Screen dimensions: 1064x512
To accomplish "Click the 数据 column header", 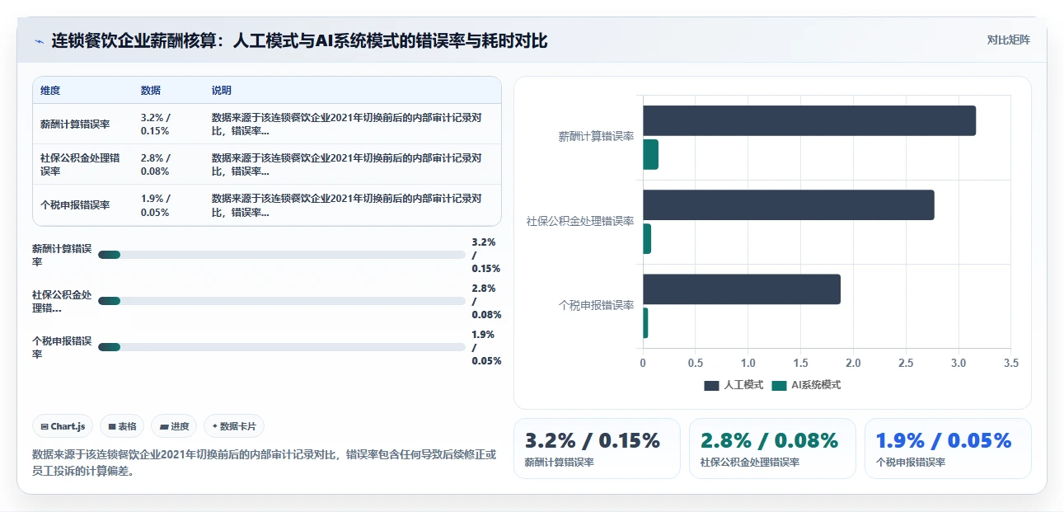I will [151, 91].
